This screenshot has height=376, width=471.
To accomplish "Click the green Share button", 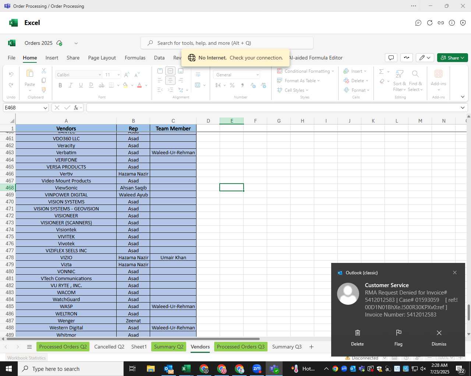I will [x=453, y=58].
